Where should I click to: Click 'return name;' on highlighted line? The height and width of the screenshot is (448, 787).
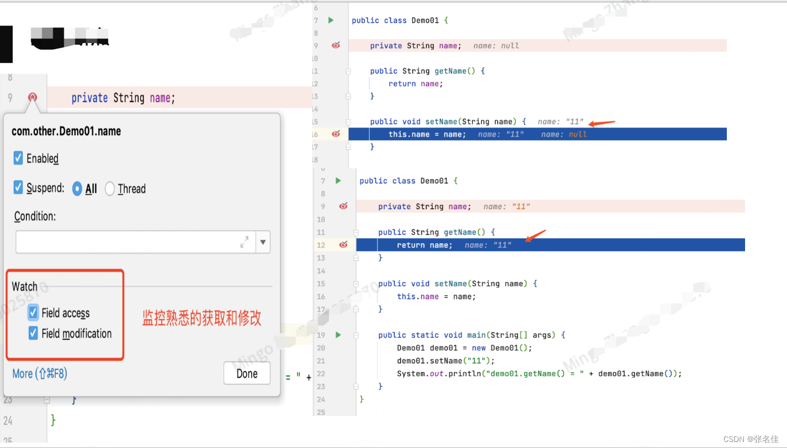click(424, 245)
